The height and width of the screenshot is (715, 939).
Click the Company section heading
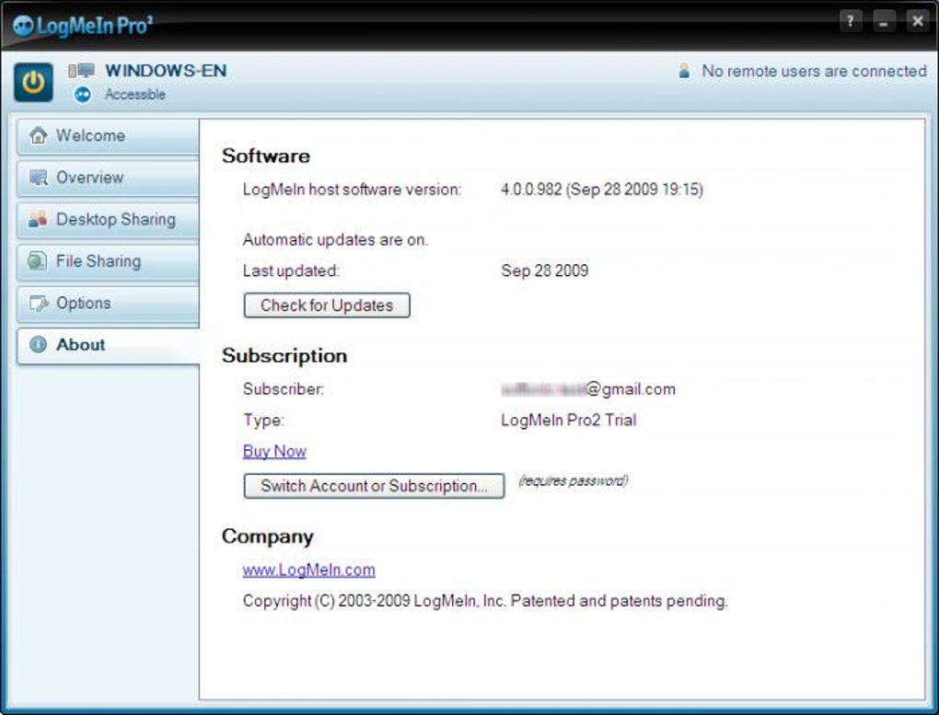[268, 536]
